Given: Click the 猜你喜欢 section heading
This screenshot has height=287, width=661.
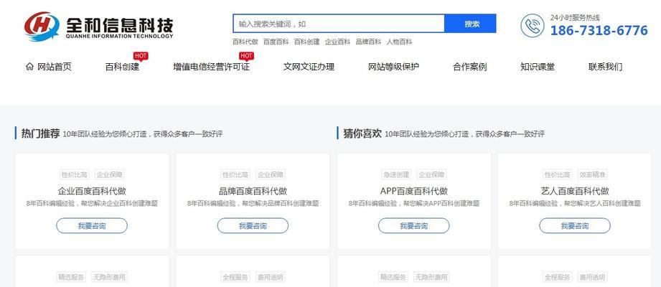Looking at the screenshot, I should pyautogui.click(x=362, y=134).
